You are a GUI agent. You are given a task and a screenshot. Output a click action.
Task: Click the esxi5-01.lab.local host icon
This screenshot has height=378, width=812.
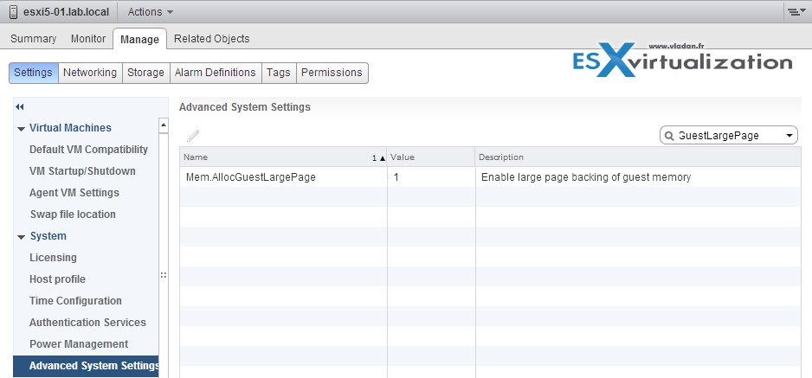[14, 12]
